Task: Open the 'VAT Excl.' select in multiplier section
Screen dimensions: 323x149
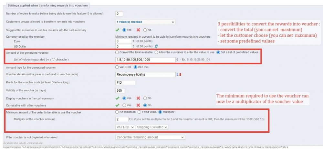Action: point(125,127)
